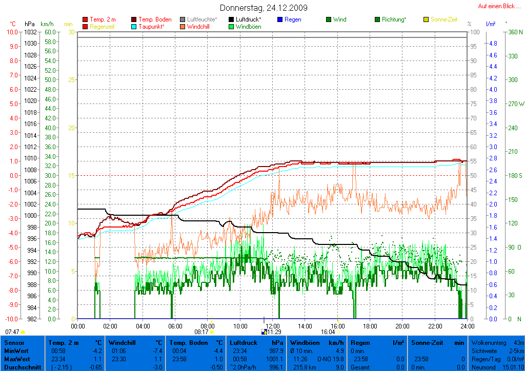Click the cyan Taupunkt legend square
Screen dimensions: 525x371
[x=134, y=27]
